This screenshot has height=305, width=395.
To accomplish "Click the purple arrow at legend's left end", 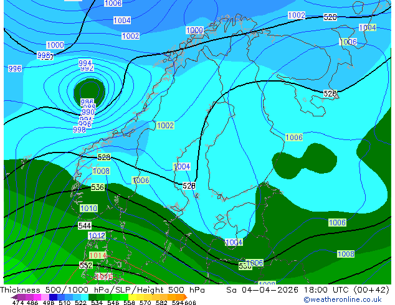I will pyautogui.click(x=14, y=297).
